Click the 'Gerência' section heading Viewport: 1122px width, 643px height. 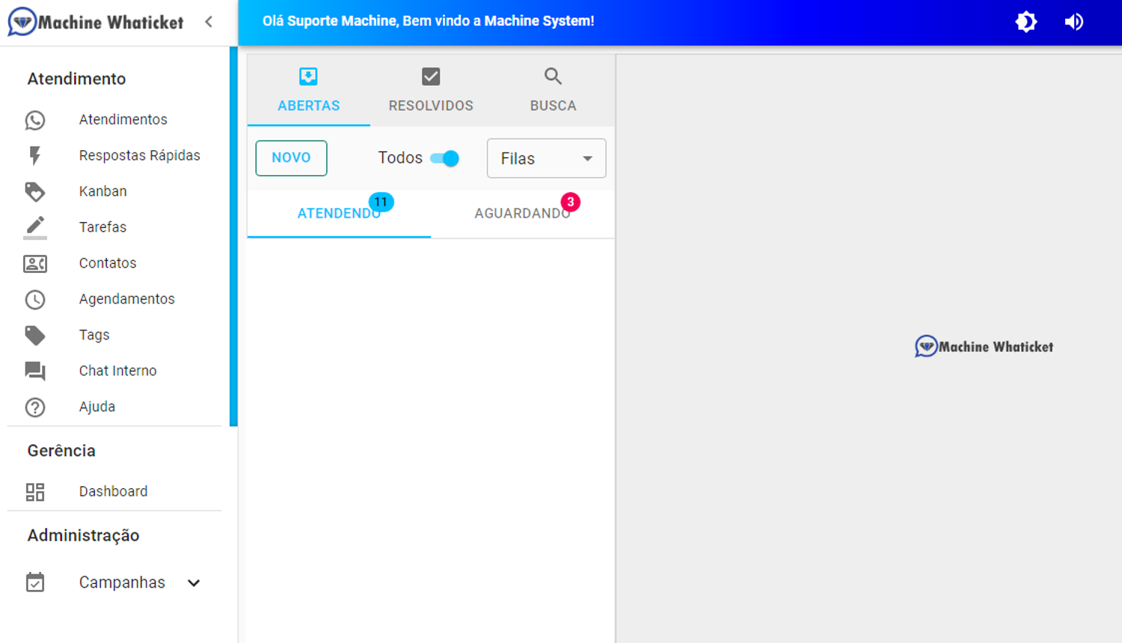pyautogui.click(x=61, y=451)
